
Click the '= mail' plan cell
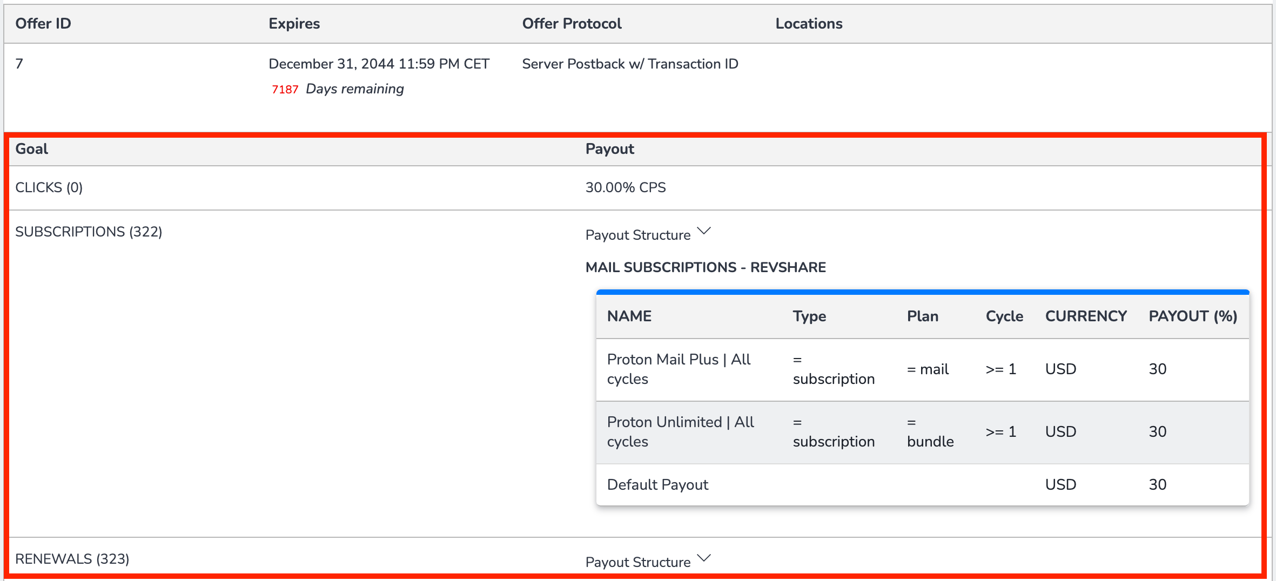[x=928, y=369]
